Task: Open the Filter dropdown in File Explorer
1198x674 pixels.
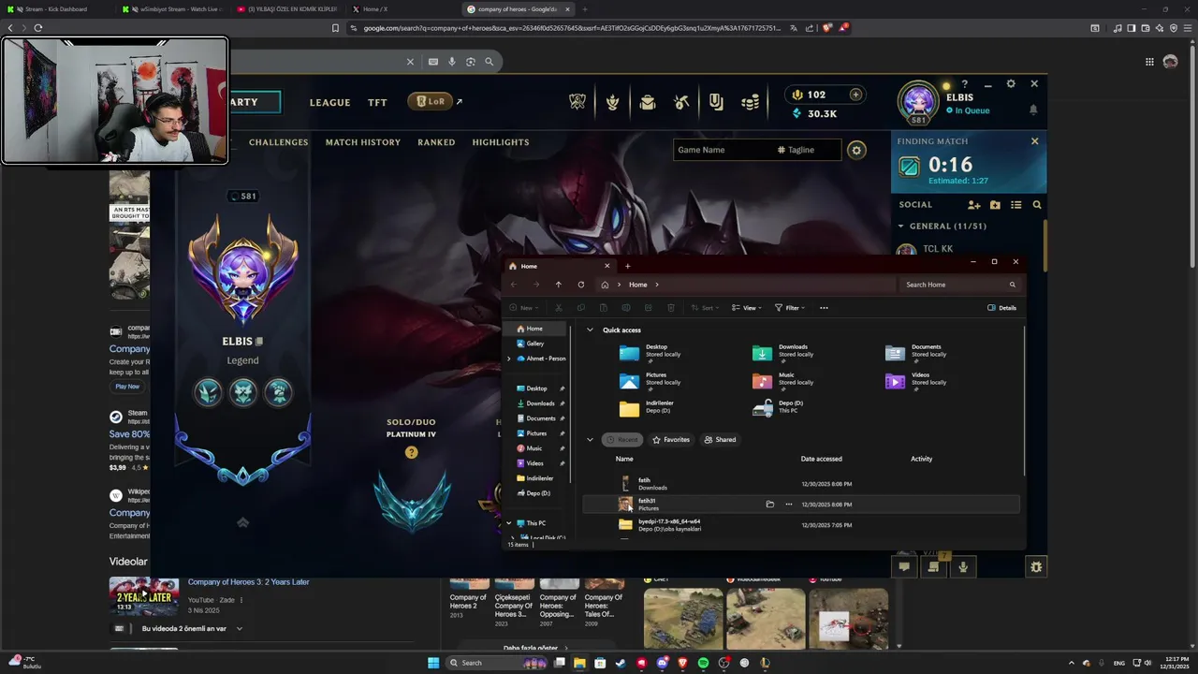Action: click(790, 308)
